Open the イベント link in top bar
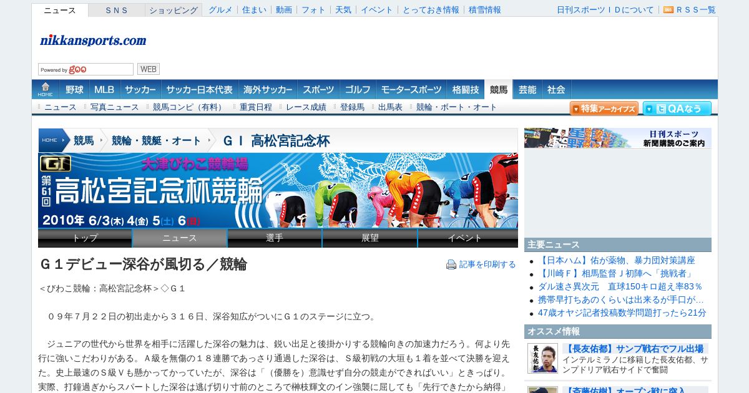 point(377,10)
